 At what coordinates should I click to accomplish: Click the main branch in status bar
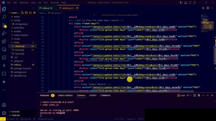(x=11, y=119)
